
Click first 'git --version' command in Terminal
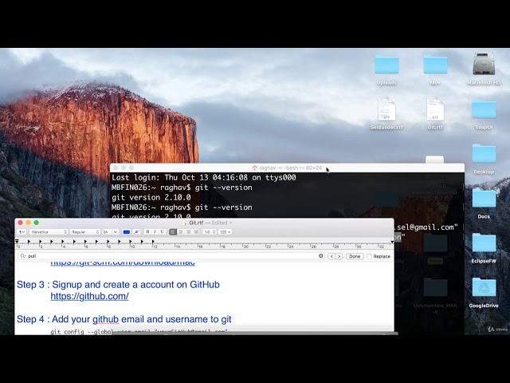pos(223,188)
